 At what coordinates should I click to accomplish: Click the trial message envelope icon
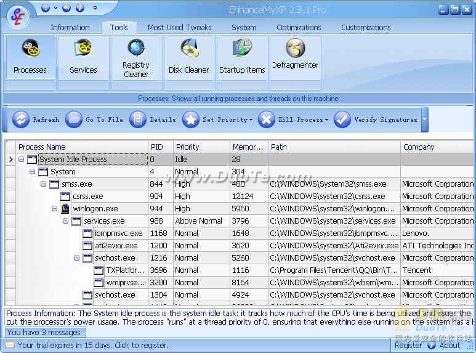tap(10, 345)
